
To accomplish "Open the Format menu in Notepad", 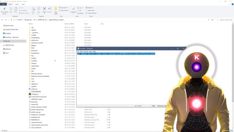I will pyautogui.click(x=86, y=51).
